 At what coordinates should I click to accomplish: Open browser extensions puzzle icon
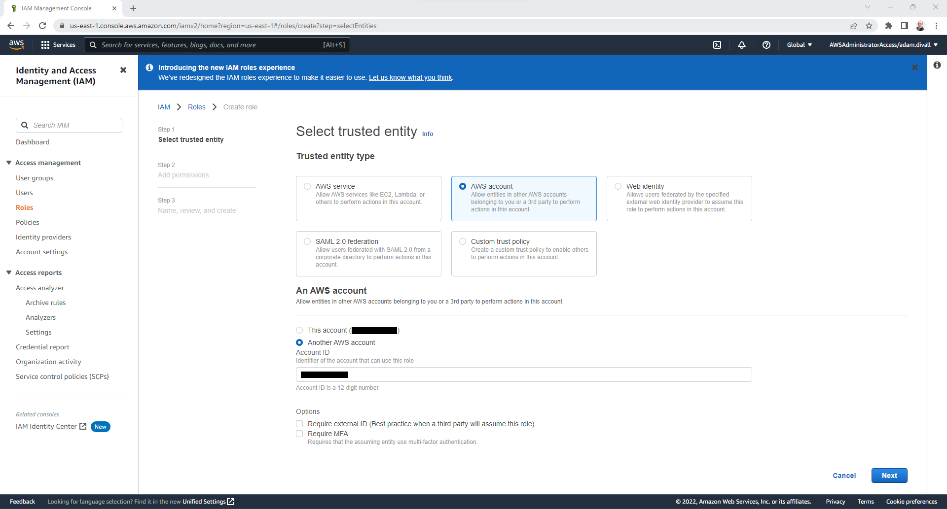[889, 26]
